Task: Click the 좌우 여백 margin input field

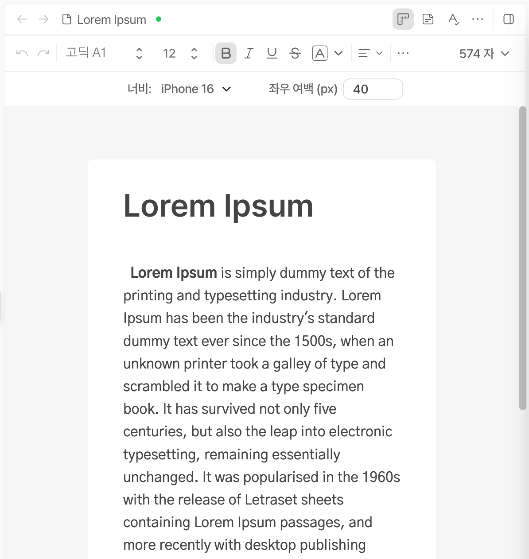Action: (373, 89)
